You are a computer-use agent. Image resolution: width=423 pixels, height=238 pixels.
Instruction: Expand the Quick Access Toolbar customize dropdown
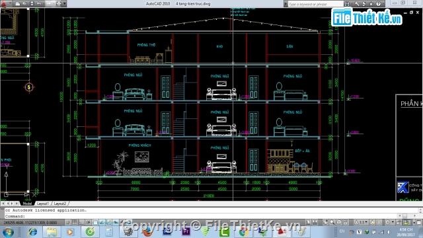coord(65,4)
